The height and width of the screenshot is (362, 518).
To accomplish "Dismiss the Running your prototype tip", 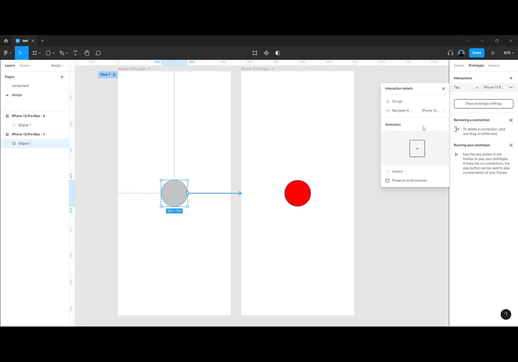I will coord(511,145).
